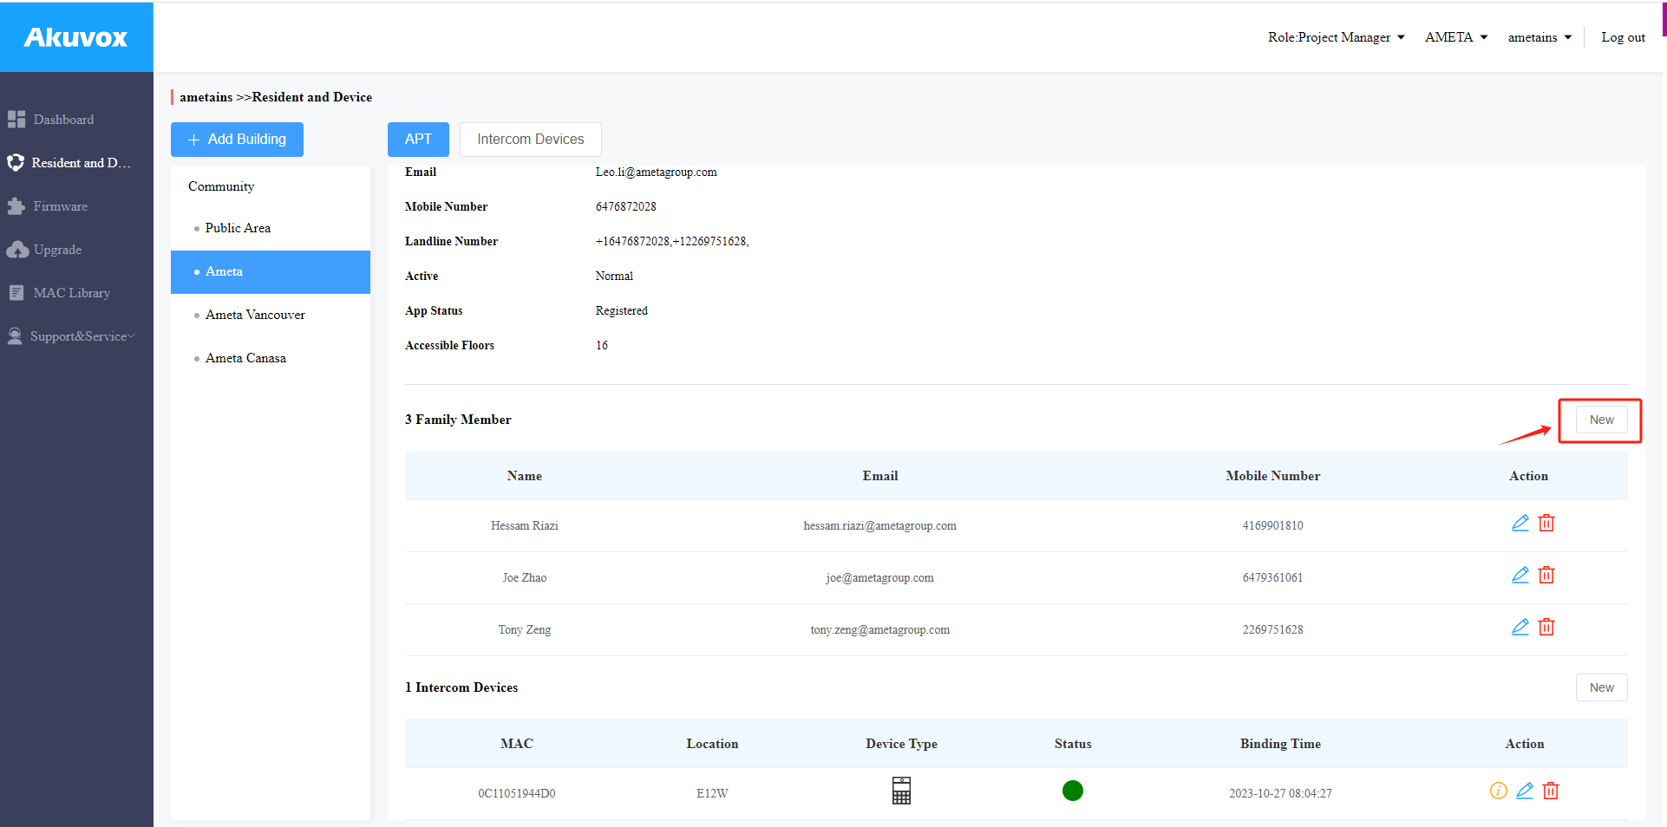This screenshot has width=1667, height=827.
Task: Click tony.zeng@ametagroup.com email cell
Action: click(879, 629)
